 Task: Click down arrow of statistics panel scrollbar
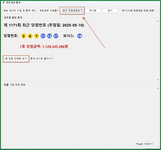click(x=158, y=80)
